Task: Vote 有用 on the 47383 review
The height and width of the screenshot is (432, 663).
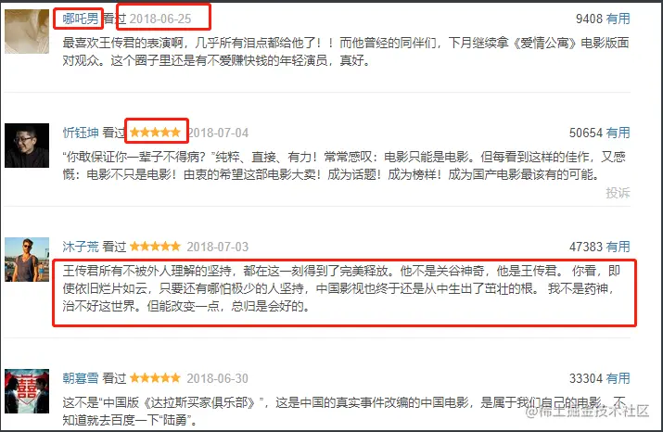Action: click(x=618, y=247)
